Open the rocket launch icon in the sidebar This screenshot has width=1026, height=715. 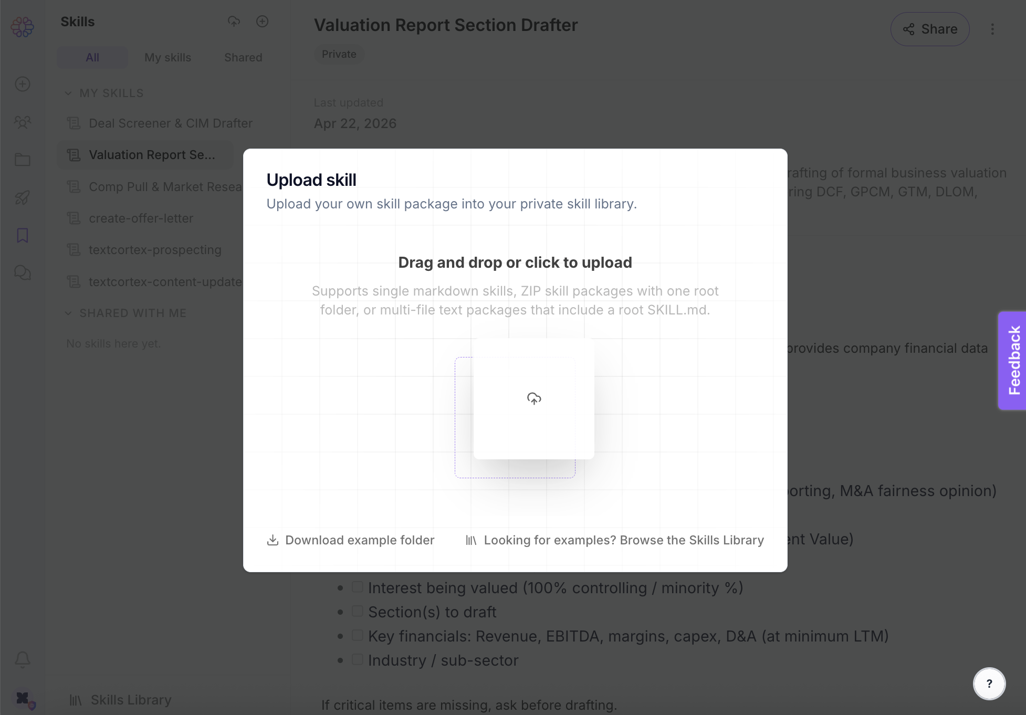click(22, 197)
